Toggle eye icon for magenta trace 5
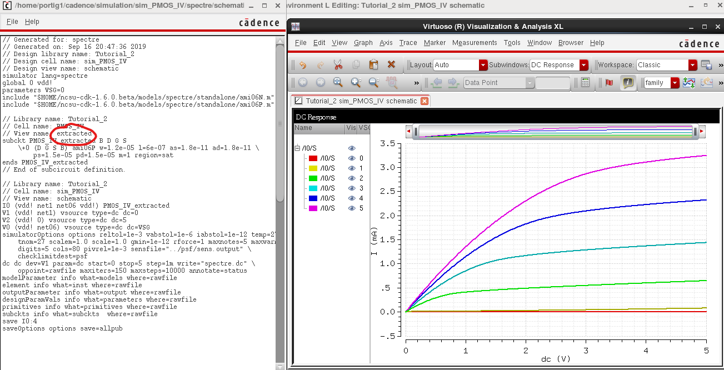724x370 pixels. click(351, 208)
